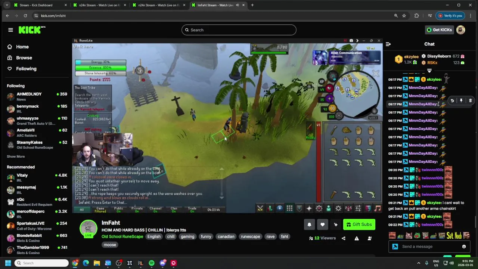The height and width of the screenshot is (269, 478).
Task: Click the in-game compass icon
Action: (333, 77)
